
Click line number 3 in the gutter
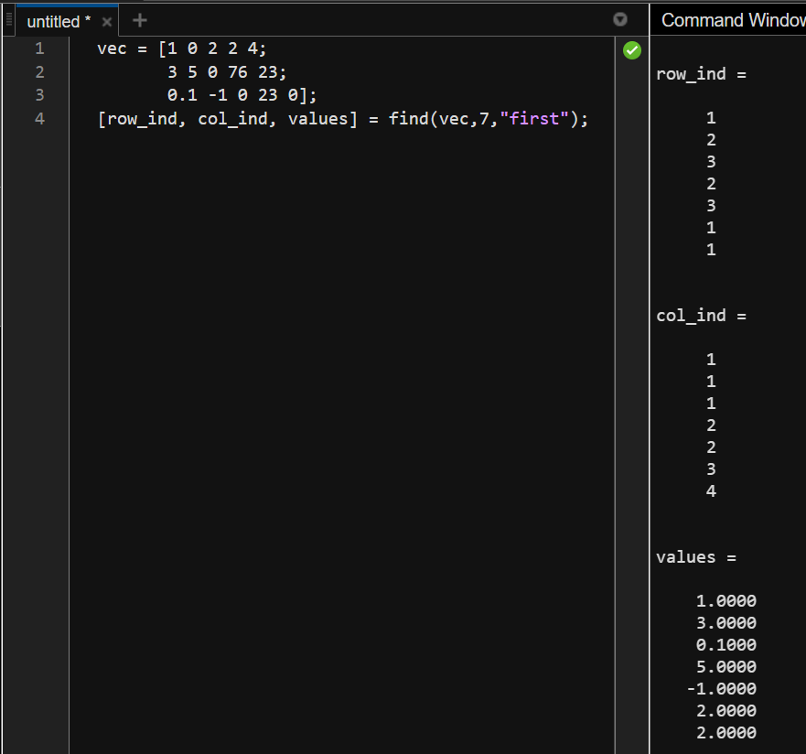click(x=39, y=95)
